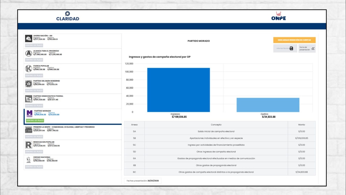Click Dentro de Plazo under Ahora Nación

[34, 45]
